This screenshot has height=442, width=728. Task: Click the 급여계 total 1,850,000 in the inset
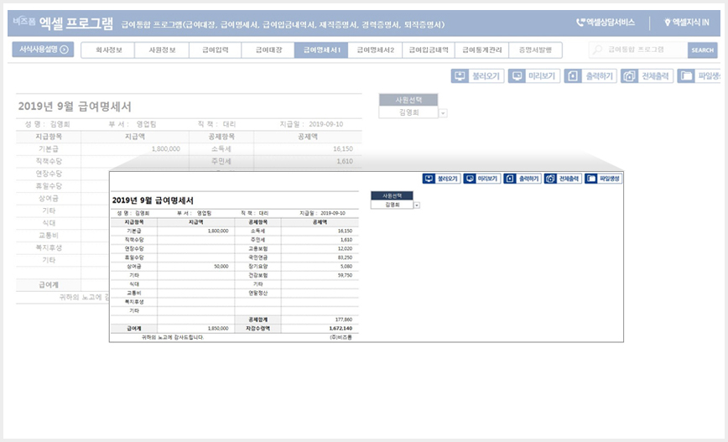click(218, 328)
